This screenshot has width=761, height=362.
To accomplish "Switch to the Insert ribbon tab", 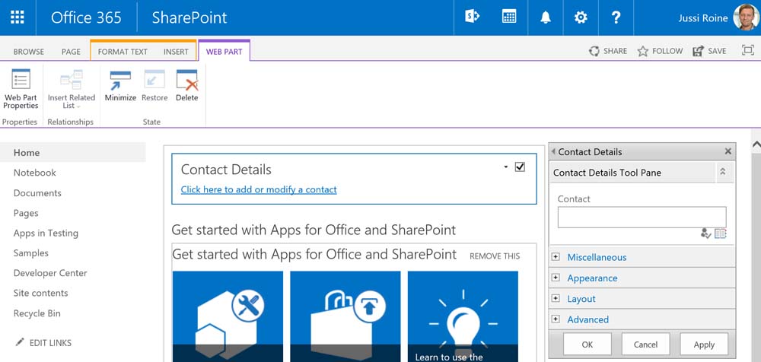I will (176, 52).
